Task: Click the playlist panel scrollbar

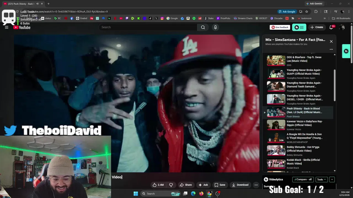Action: [335, 85]
